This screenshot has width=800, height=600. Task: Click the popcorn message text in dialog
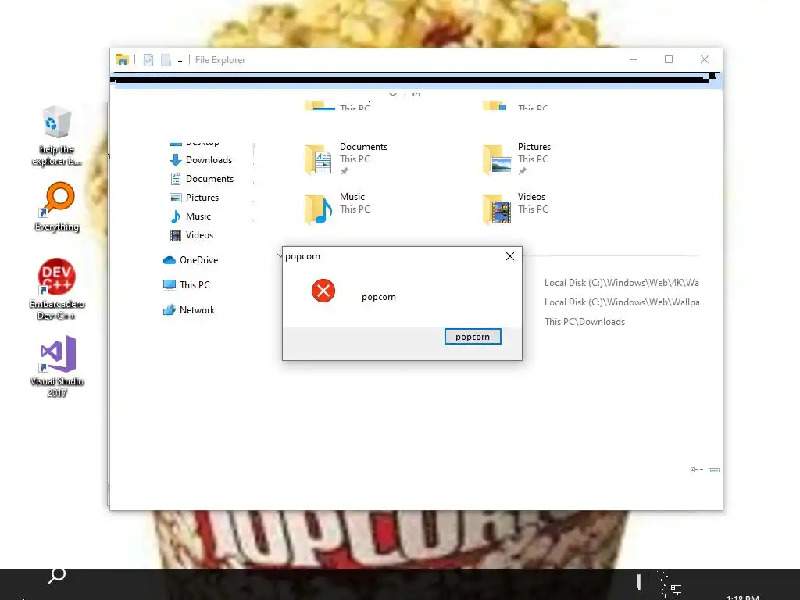pos(379,297)
